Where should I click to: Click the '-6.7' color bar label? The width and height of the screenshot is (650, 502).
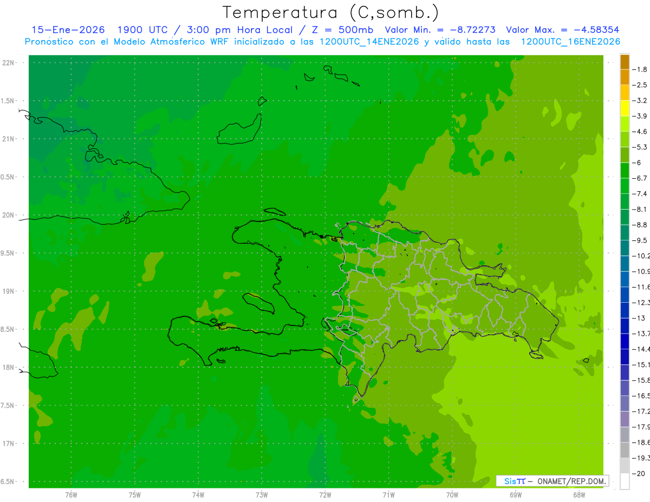tap(639, 178)
